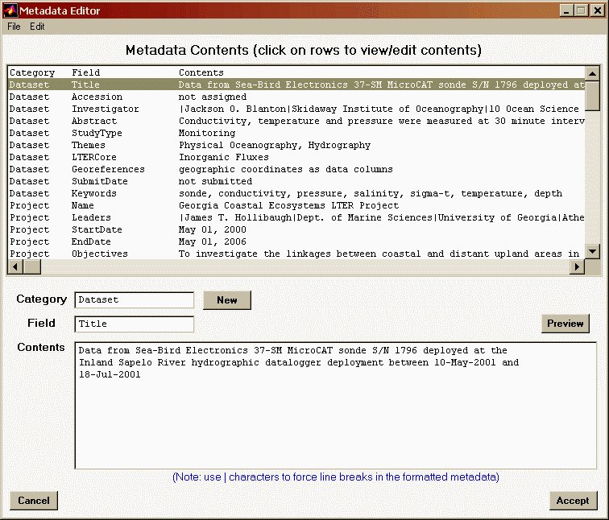Open the Edit menu
The height and width of the screenshot is (520, 609).
[37, 27]
